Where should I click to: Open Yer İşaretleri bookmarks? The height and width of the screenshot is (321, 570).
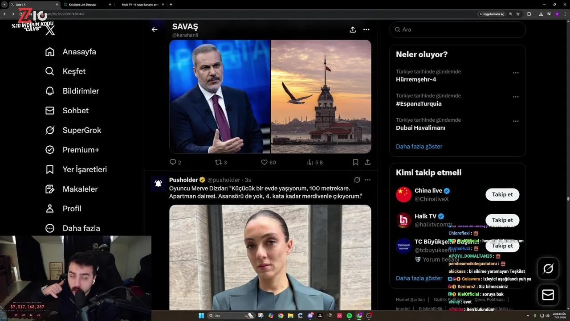coord(76,169)
